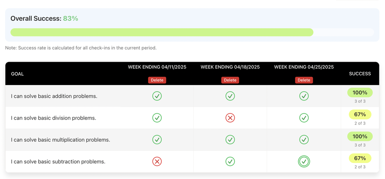Click addition check icon for week 04/18/2025
This screenshot has width=385, height=179.
[x=230, y=96]
